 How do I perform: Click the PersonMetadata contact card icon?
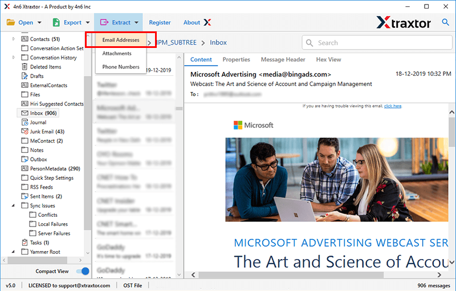pyautogui.click(x=25, y=168)
